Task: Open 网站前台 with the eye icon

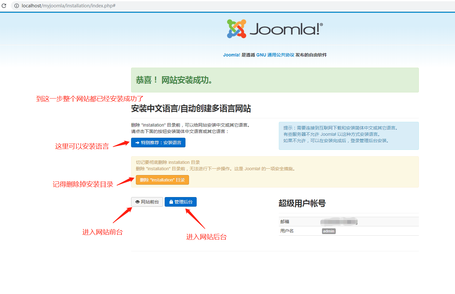Action: (147, 202)
